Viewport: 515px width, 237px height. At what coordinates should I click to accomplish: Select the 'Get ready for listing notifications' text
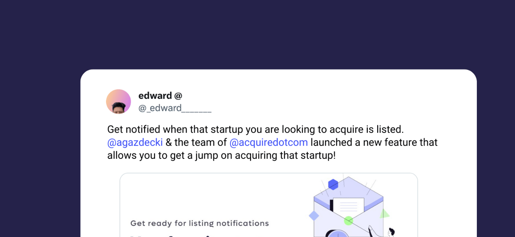coord(200,223)
